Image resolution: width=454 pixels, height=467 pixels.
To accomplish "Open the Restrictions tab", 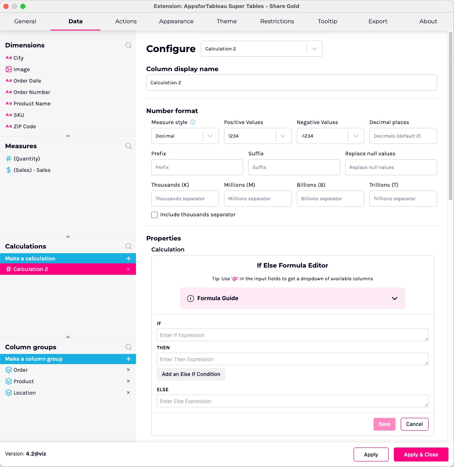I will click(277, 21).
